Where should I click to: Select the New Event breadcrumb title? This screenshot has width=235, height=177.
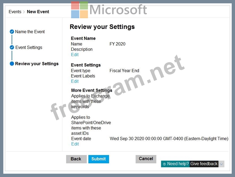tap(38, 12)
